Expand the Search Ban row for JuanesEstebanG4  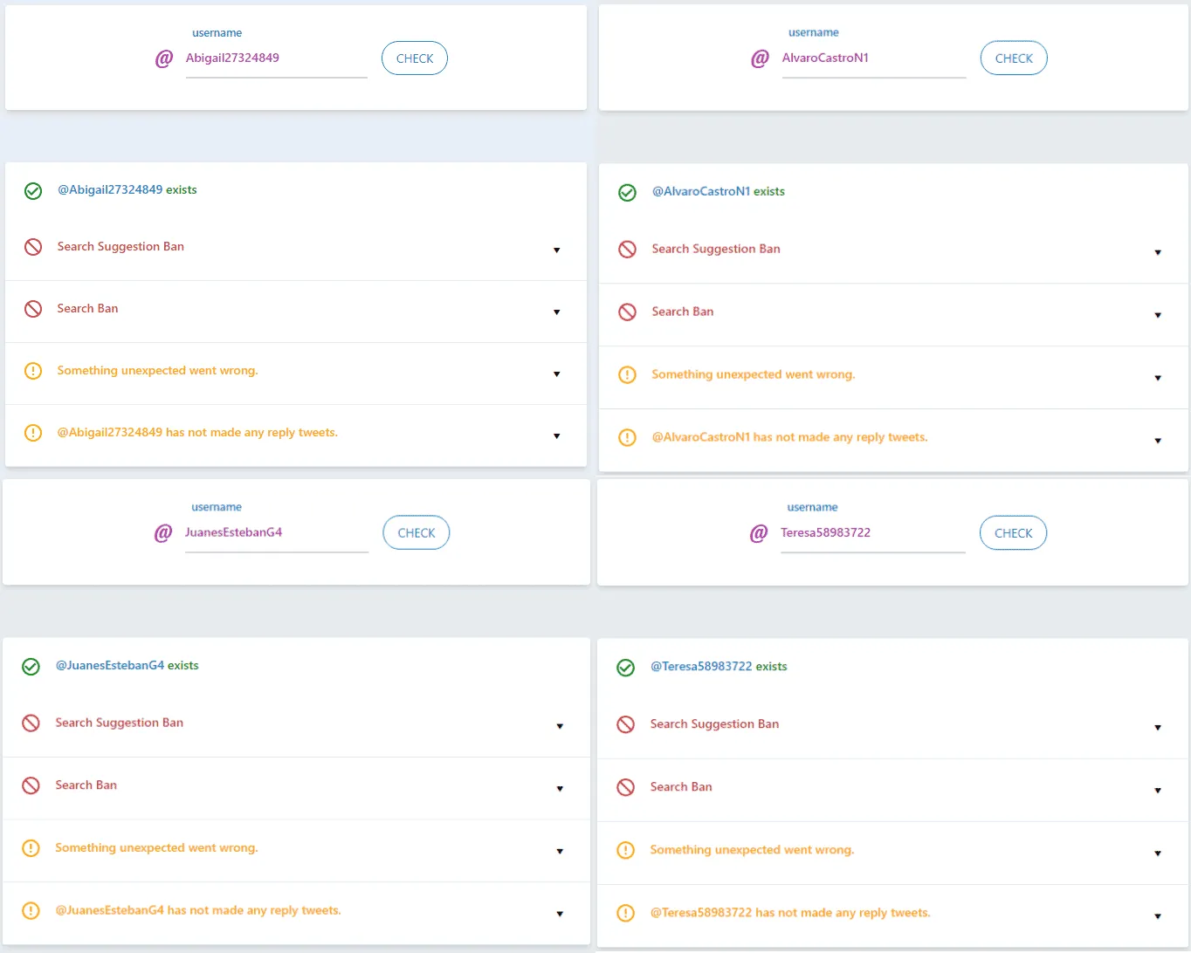pos(560,789)
